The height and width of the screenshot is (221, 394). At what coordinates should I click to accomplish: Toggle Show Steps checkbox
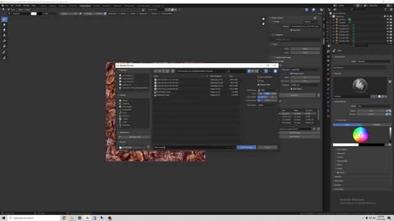291,89
